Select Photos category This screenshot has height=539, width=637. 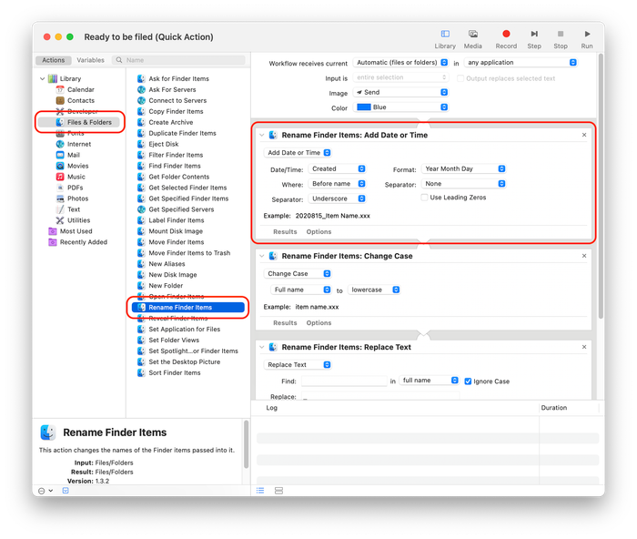(77, 198)
